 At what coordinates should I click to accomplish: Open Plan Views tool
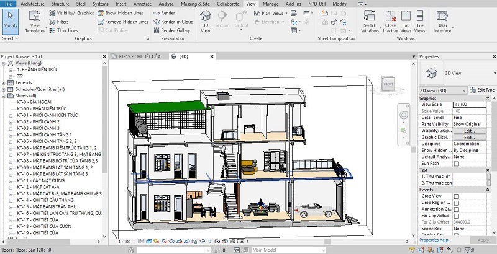coord(270,13)
